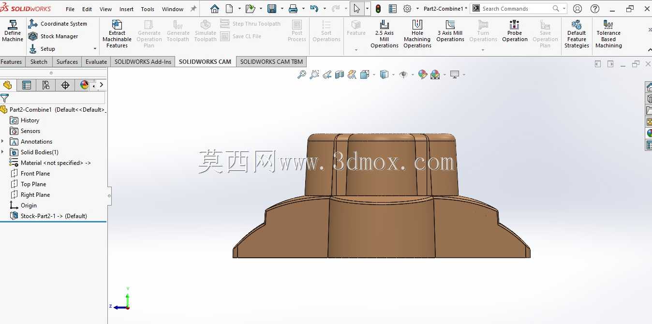Open the Window menu
The image size is (652, 324).
[x=173, y=9]
